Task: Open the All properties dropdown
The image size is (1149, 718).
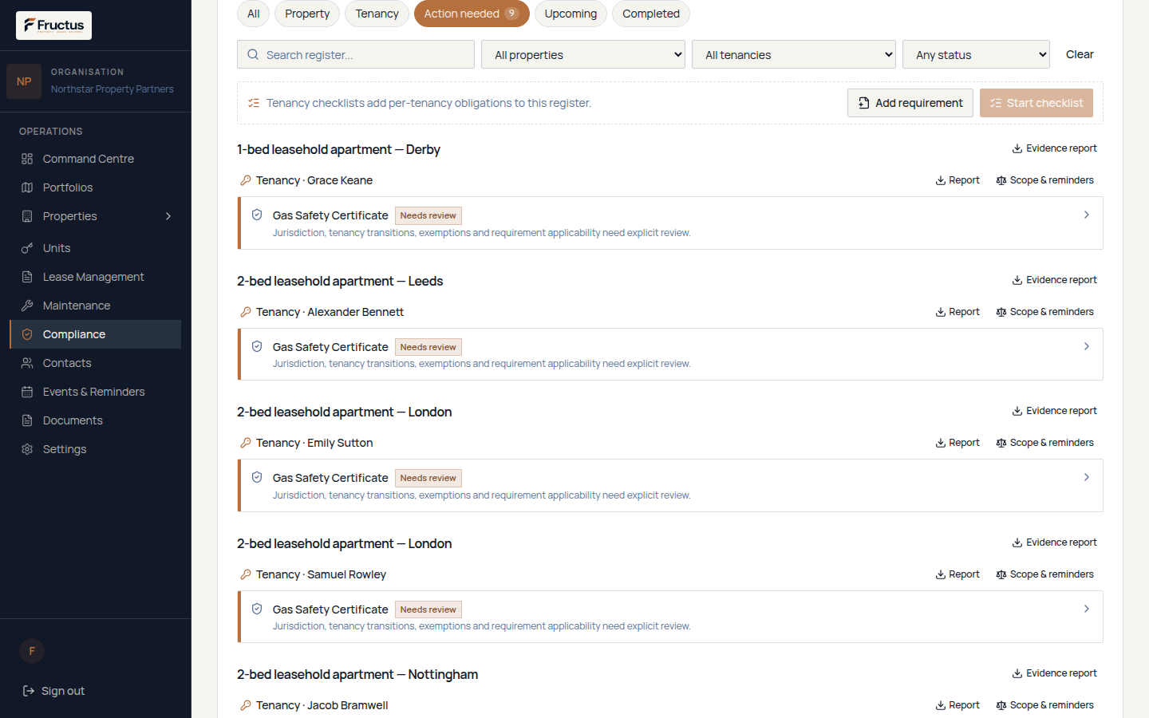Action: point(583,54)
